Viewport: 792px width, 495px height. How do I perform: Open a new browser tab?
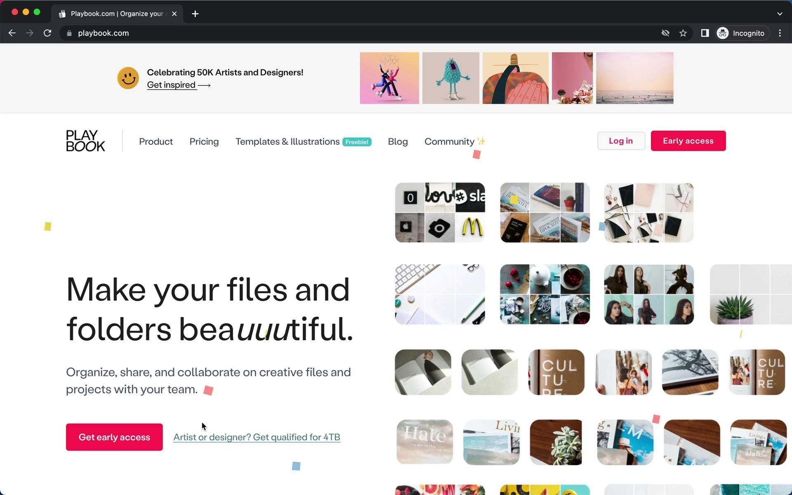(x=195, y=14)
